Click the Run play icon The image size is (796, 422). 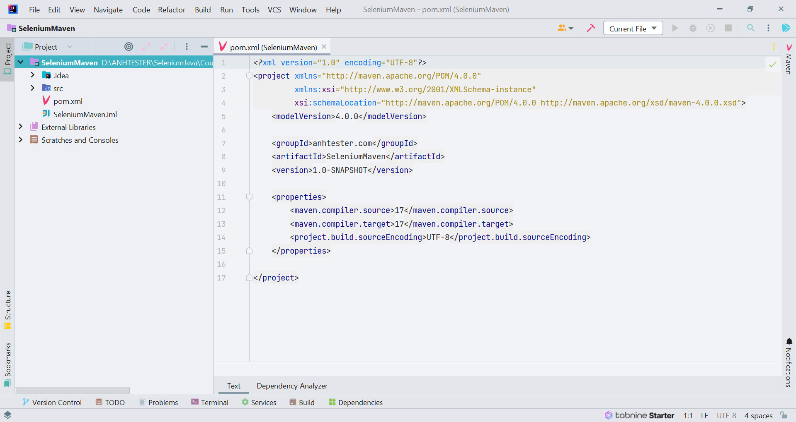coord(675,28)
